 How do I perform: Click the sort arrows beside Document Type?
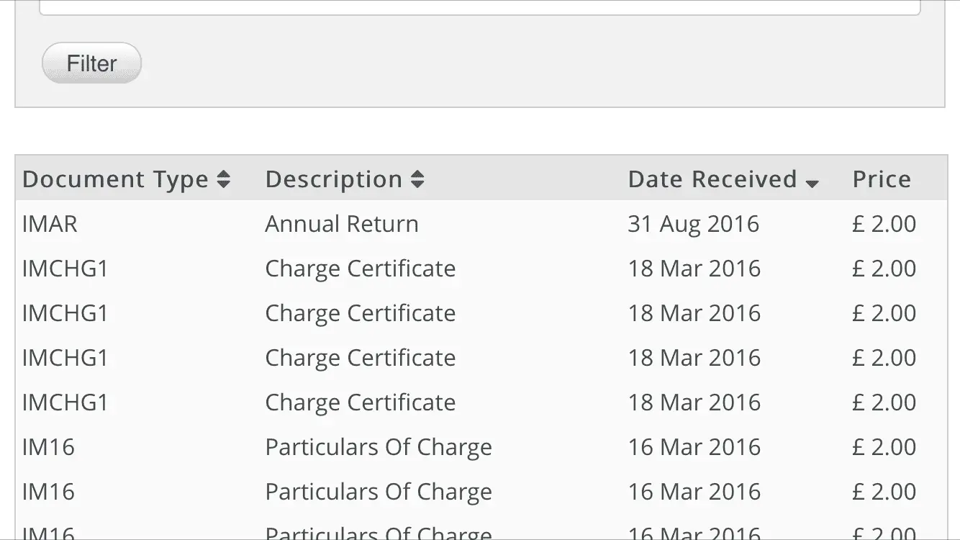(224, 179)
